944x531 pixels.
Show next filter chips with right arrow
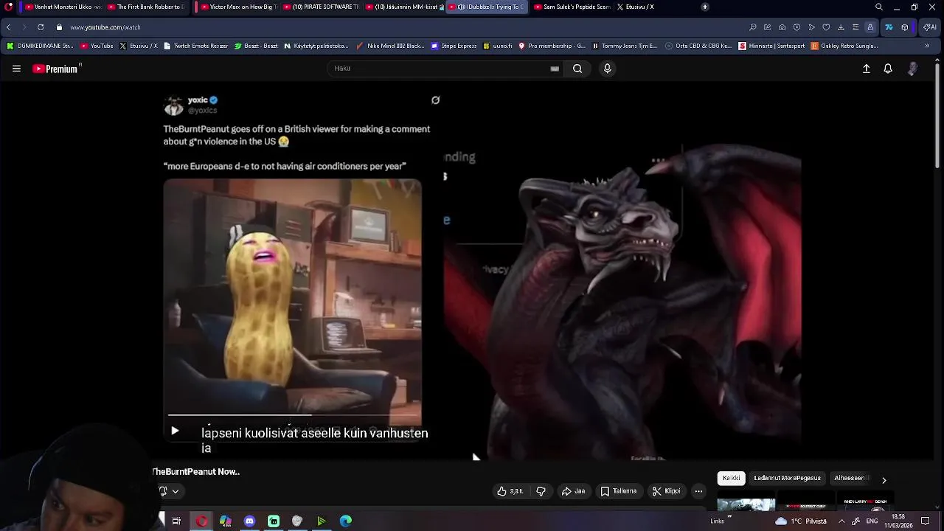tap(884, 480)
